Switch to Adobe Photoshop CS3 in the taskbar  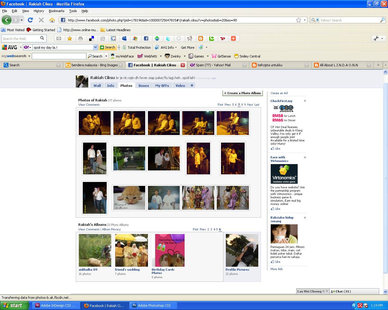[153, 305]
